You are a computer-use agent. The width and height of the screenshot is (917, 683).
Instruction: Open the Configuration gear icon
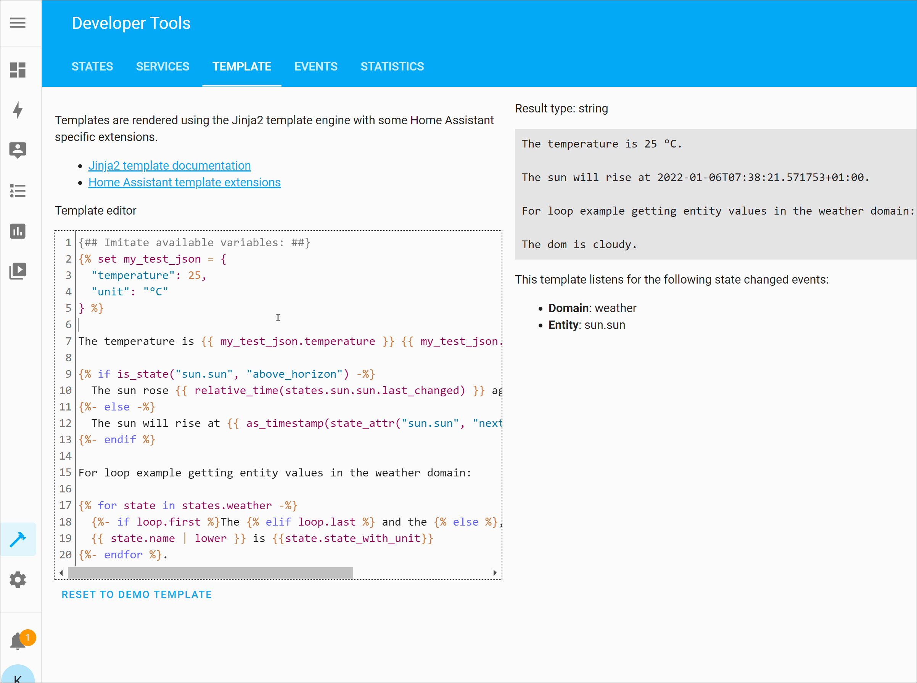(18, 580)
